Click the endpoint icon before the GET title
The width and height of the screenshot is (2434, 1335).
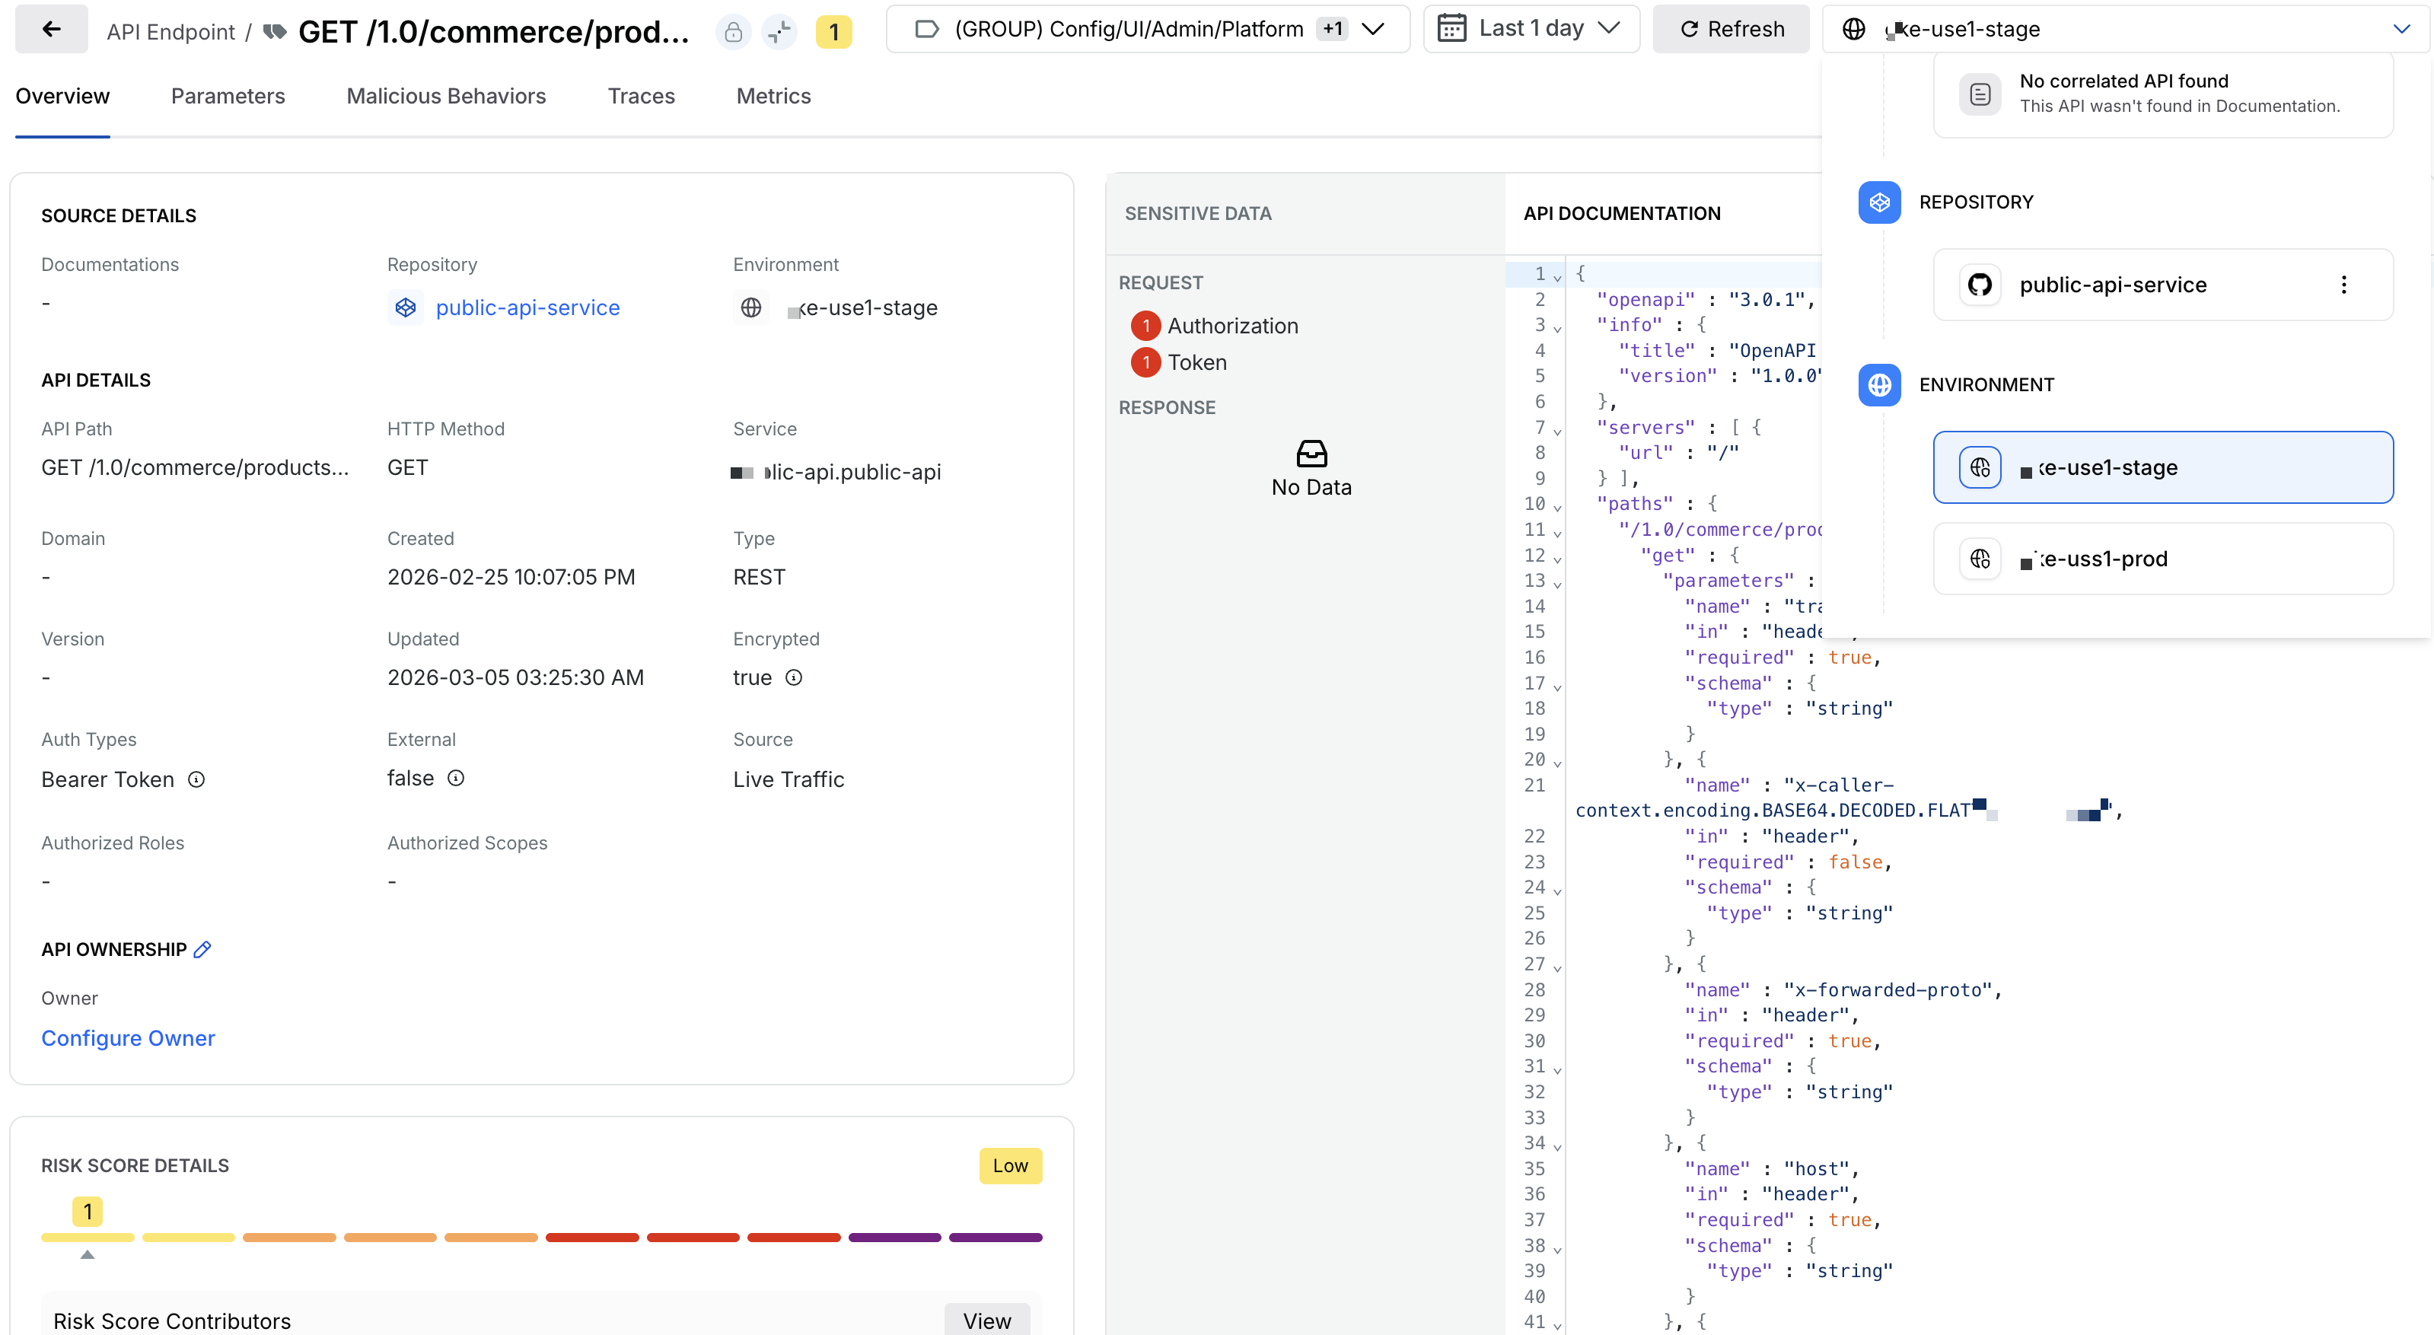pyautogui.click(x=275, y=32)
